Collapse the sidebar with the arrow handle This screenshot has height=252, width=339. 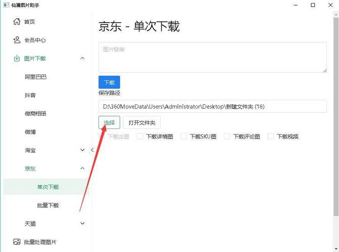click(92, 150)
